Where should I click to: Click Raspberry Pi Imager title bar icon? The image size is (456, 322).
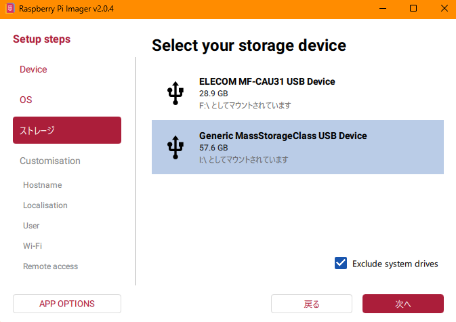[10, 8]
